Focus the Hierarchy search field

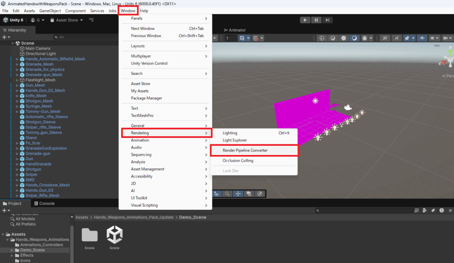pos(86,37)
